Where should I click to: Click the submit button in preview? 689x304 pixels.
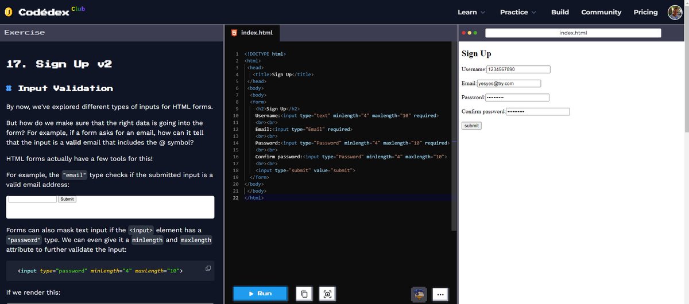coord(471,126)
